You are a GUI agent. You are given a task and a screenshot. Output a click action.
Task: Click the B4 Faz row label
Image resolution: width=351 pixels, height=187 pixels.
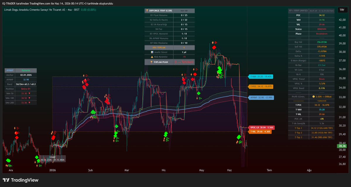159,29
